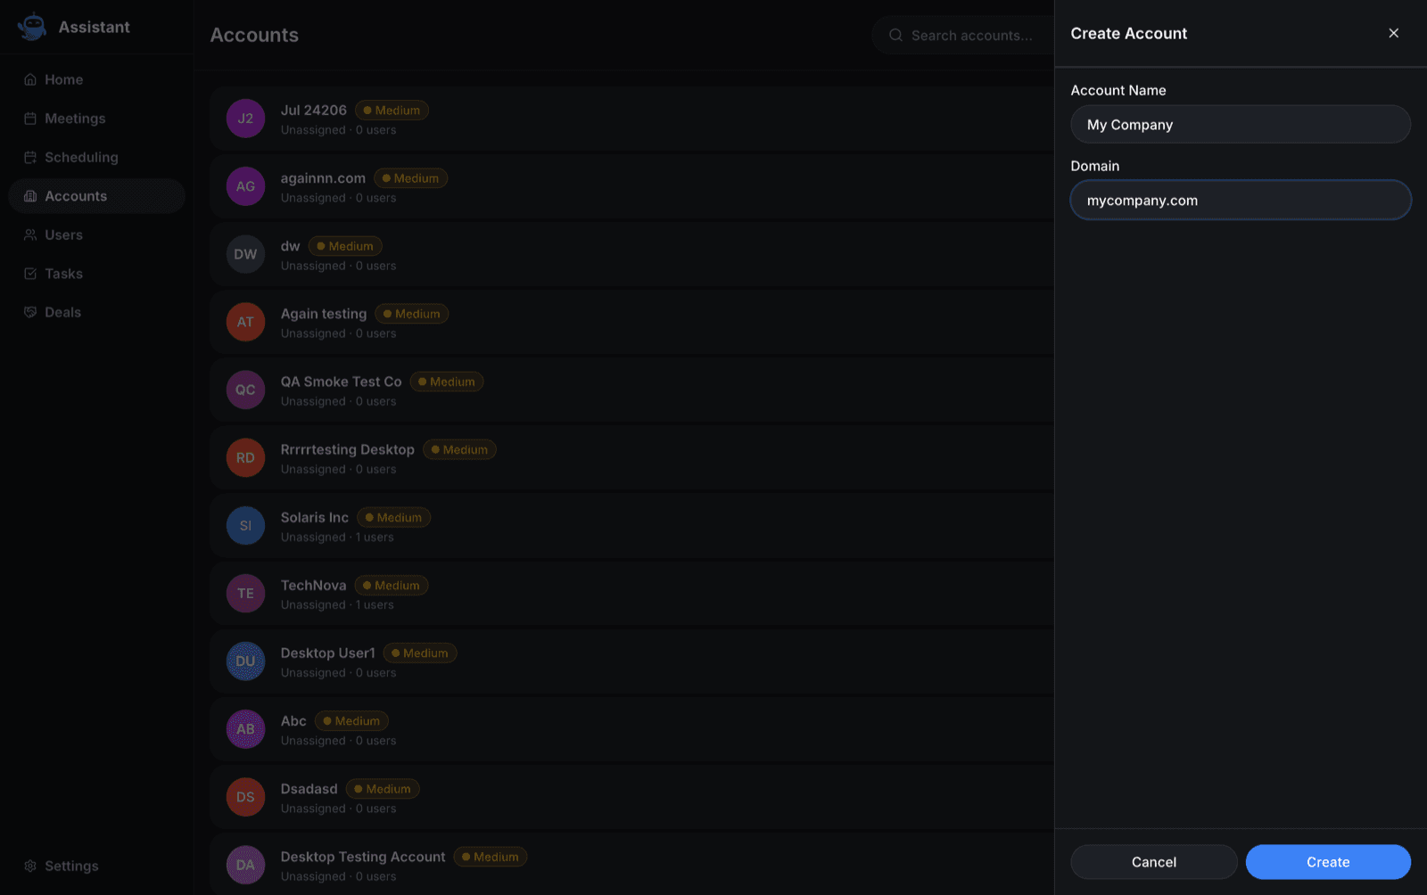Click the Medium badge on Jul 24206

click(392, 111)
